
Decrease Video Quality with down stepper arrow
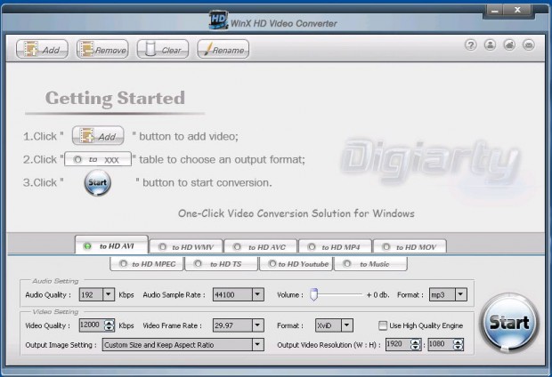pos(110,328)
